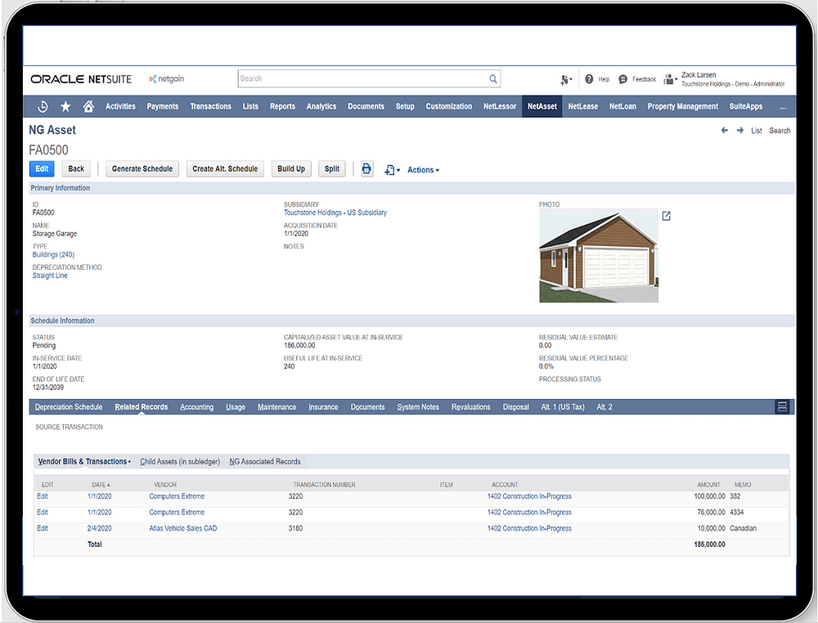Sort by the Date column header
Image resolution: width=818 pixels, height=623 pixels.
[101, 485]
